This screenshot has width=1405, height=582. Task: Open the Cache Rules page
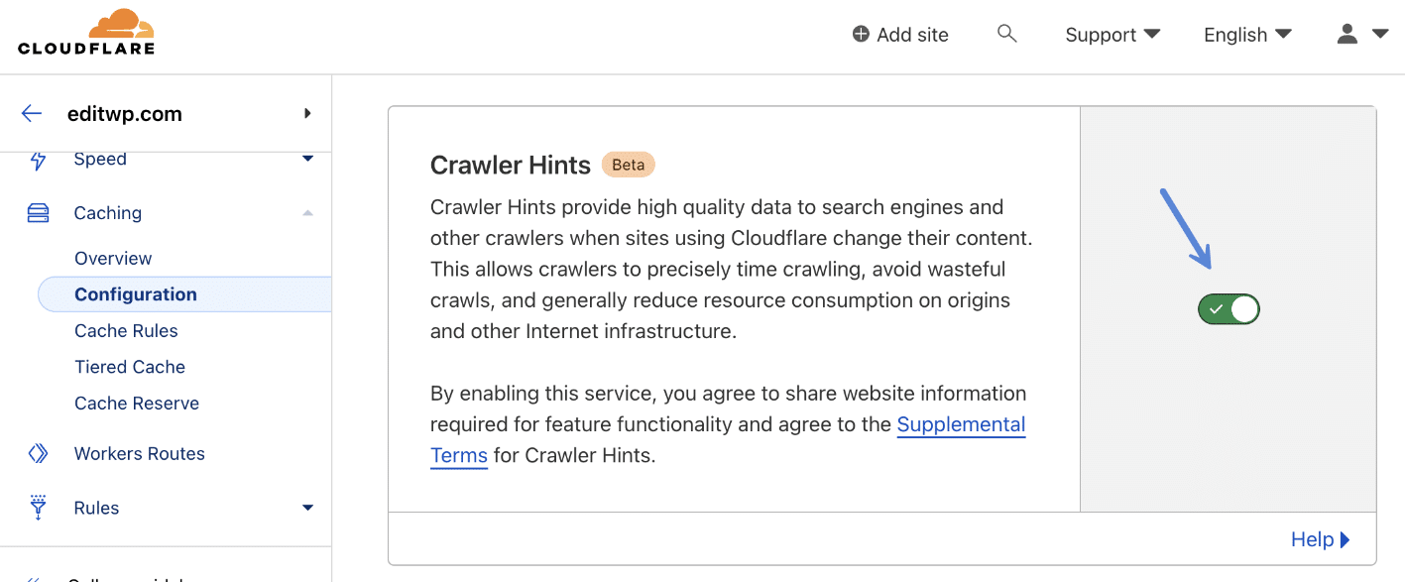(126, 330)
